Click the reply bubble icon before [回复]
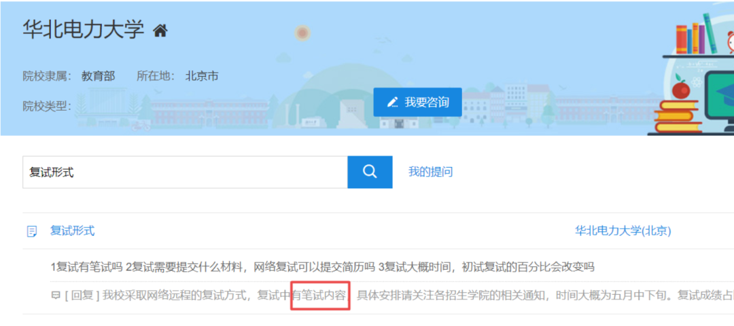 pyautogui.click(x=55, y=296)
